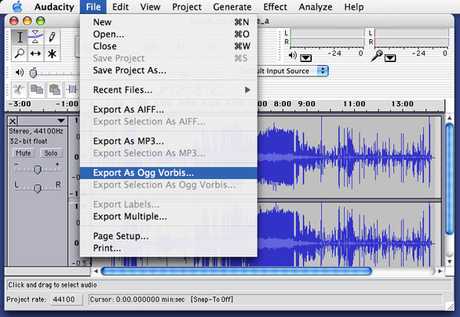This screenshot has height=317, width=460.
Task: Open input meter options dropdown
Action: tap(390, 58)
